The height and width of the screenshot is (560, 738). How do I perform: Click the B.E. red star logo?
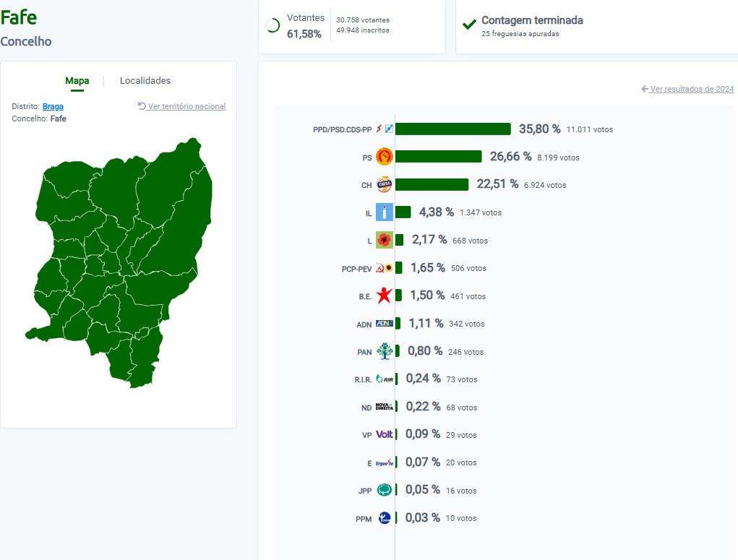385,296
